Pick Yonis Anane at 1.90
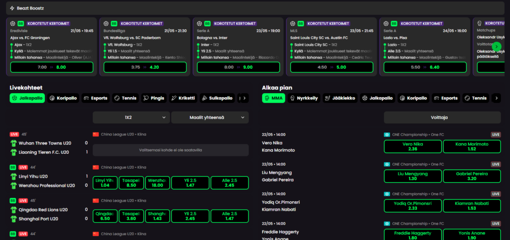The image size is (510, 240). click(x=472, y=235)
